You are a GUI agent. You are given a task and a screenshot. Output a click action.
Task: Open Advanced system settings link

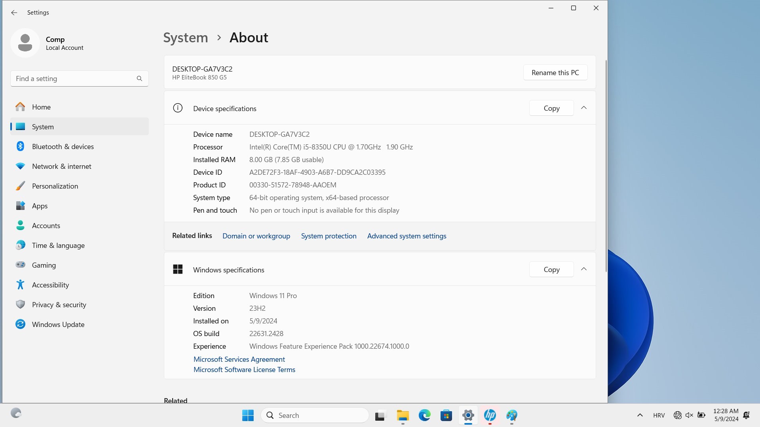(407, 236)
